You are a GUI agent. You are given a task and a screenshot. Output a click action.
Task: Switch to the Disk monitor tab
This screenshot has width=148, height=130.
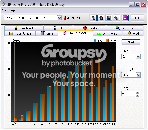click(x=108, y=33)
